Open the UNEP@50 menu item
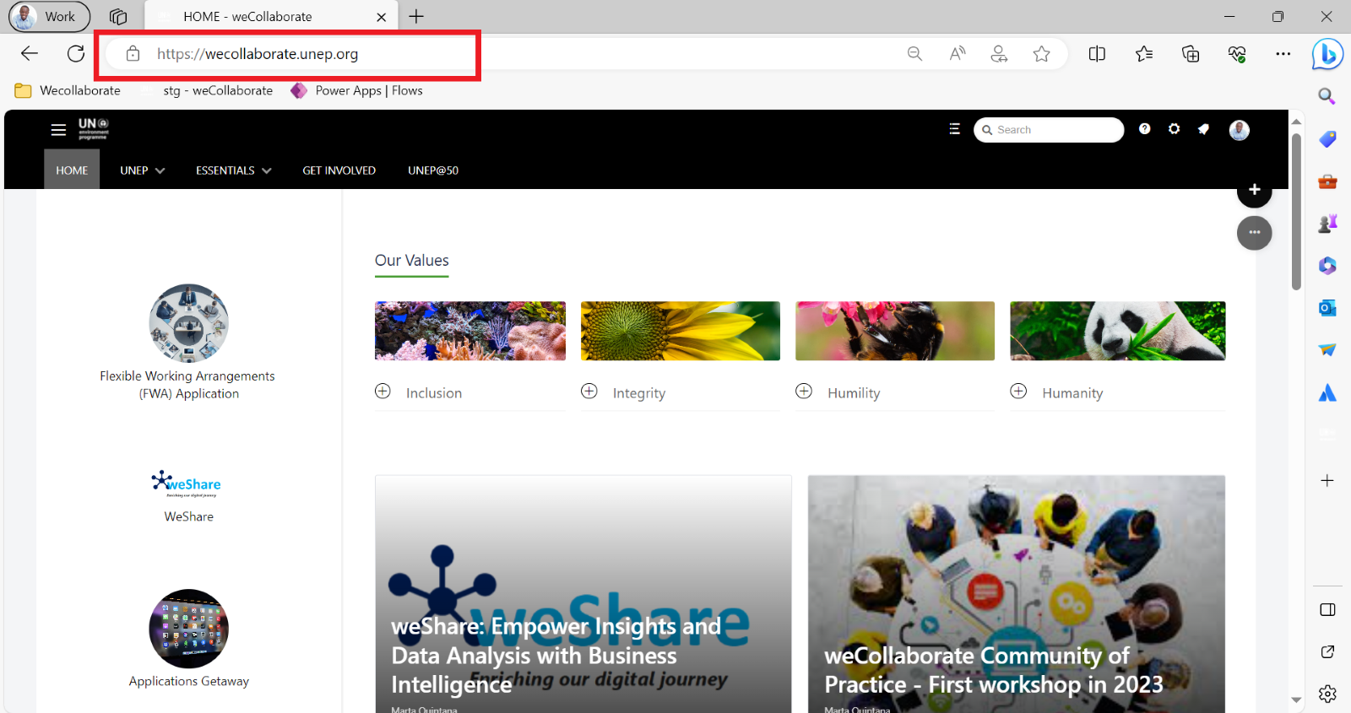Screen dimensions: 1351x713 tap(433, 170)
